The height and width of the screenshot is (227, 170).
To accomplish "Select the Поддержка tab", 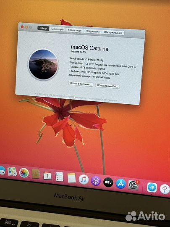I will 92,31.
